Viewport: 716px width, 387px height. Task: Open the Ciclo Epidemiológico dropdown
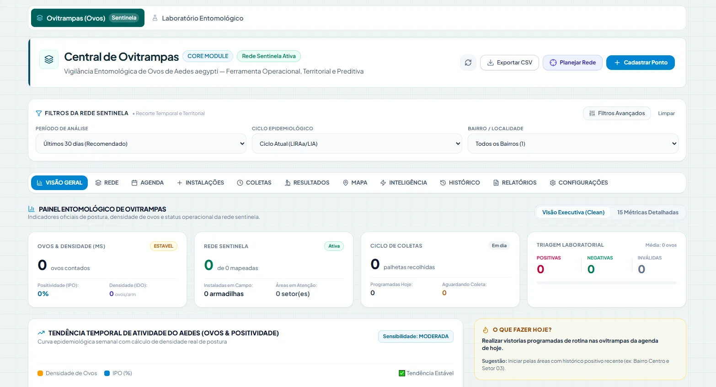[x=357, y=143]
